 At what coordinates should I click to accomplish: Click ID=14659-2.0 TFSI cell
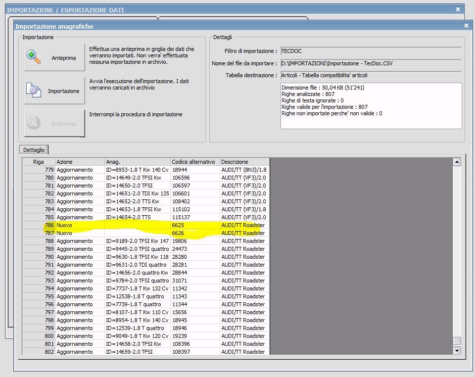[x=138, y=352]
